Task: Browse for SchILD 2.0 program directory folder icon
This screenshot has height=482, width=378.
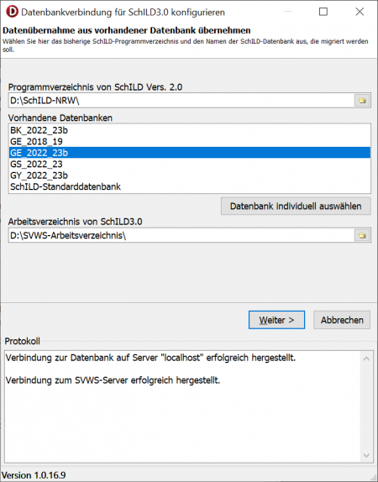Action: coord(362,101)
